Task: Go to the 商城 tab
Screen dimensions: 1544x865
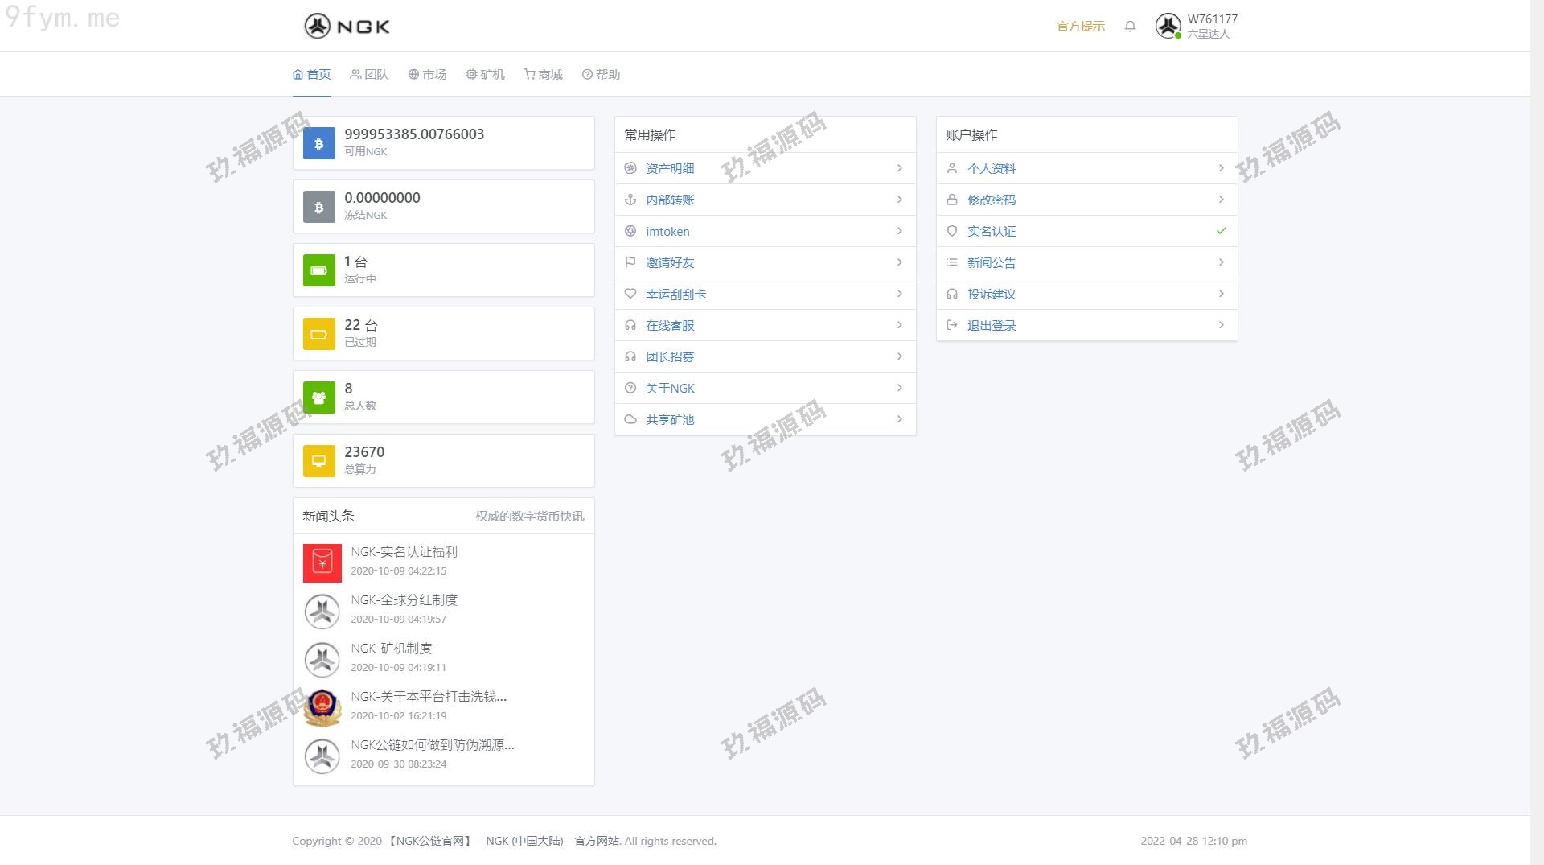Action: click(x=543, y=75)
